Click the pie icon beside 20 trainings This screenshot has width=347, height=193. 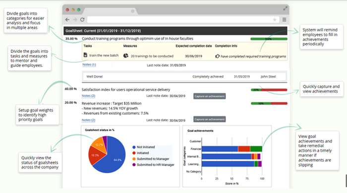click(126, 55)
